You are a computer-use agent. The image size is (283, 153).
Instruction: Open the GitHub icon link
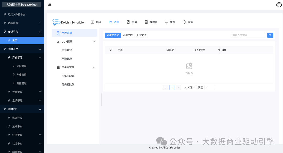(279, 5)
